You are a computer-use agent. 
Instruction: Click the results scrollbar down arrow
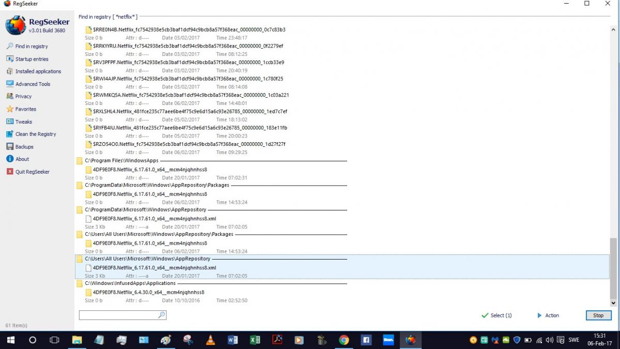point(613,303)
